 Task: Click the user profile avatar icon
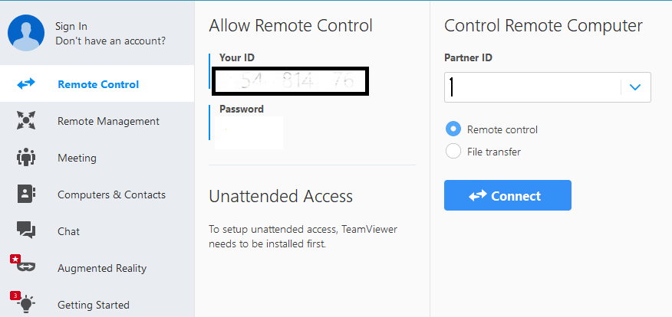click(27, 33)
